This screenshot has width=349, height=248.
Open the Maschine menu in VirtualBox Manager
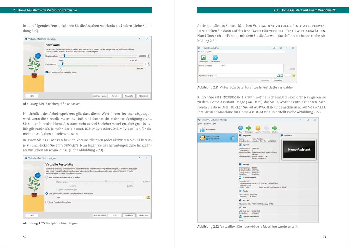pyautogui.click(x=207, y=124)
